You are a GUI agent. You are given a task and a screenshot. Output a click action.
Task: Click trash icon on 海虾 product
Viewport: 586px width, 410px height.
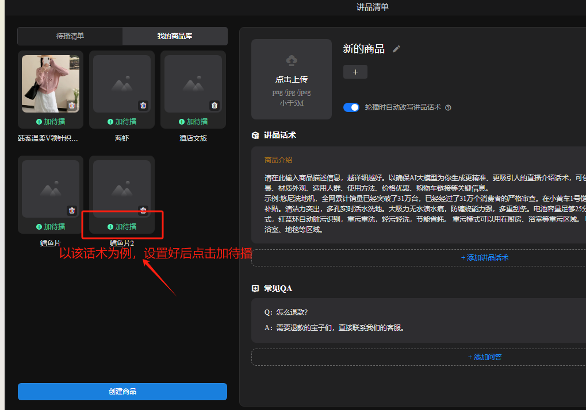(143, 105)
